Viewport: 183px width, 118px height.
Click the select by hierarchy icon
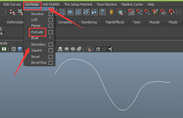12,12
